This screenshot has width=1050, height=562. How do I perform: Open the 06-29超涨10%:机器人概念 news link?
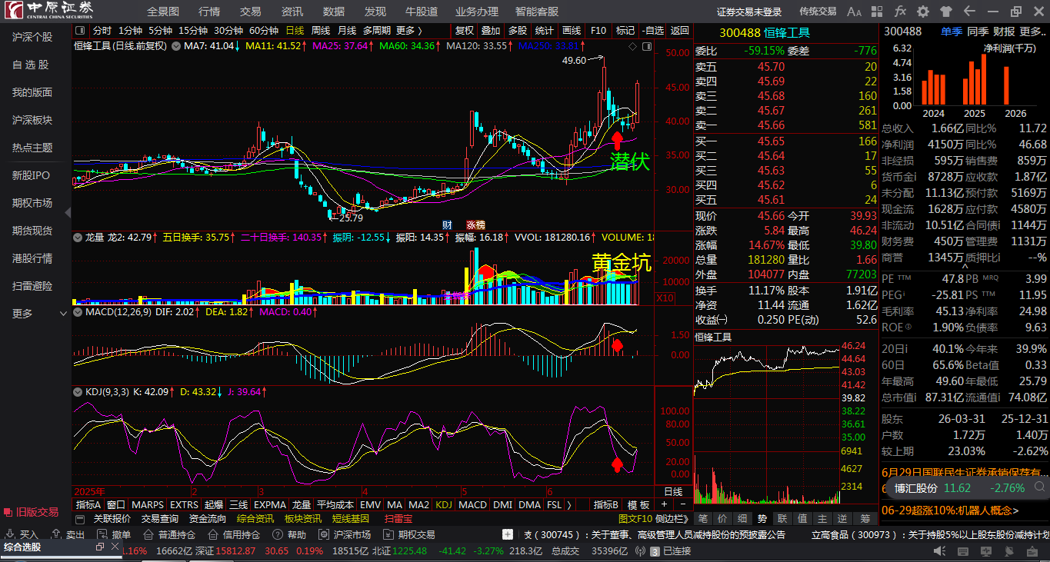[x=950, y=510]
